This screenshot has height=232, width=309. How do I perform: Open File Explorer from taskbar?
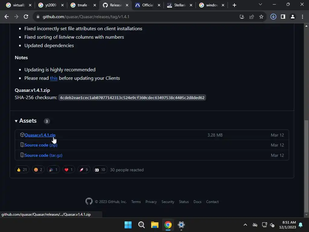155,225
